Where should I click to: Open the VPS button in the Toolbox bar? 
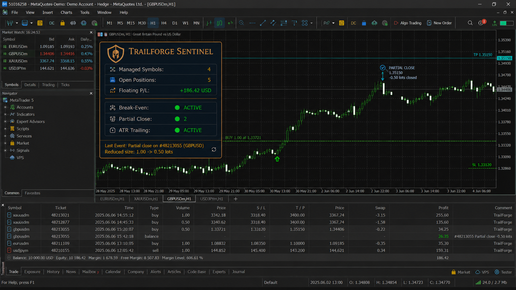[x=482, y=272]
